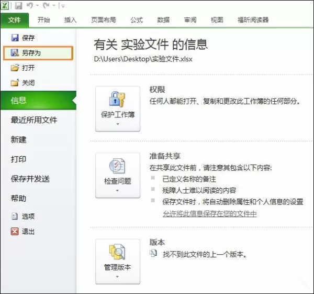This screenshot has height=294, width=314.
Task: Click the checklist 检查问题 icon
Action: (x=117, y=166)
